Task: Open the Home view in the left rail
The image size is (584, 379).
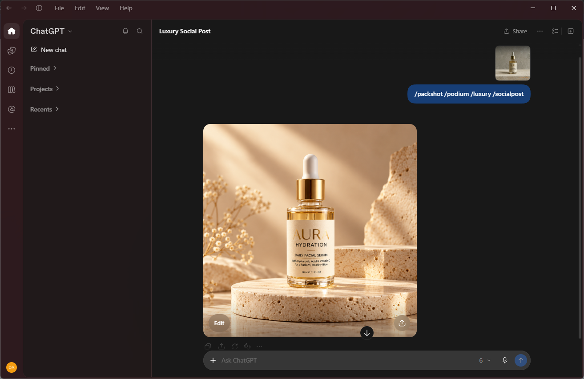Action: point(12,31)
